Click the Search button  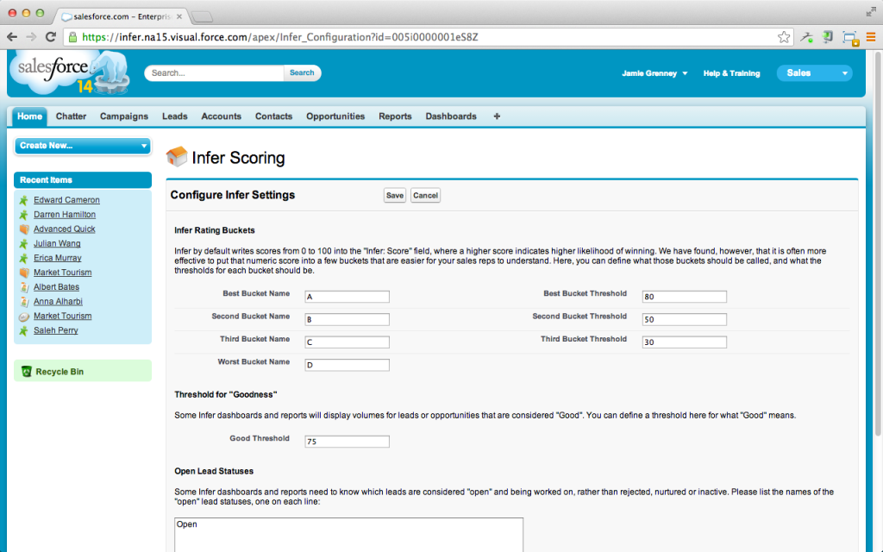(302, 72)
